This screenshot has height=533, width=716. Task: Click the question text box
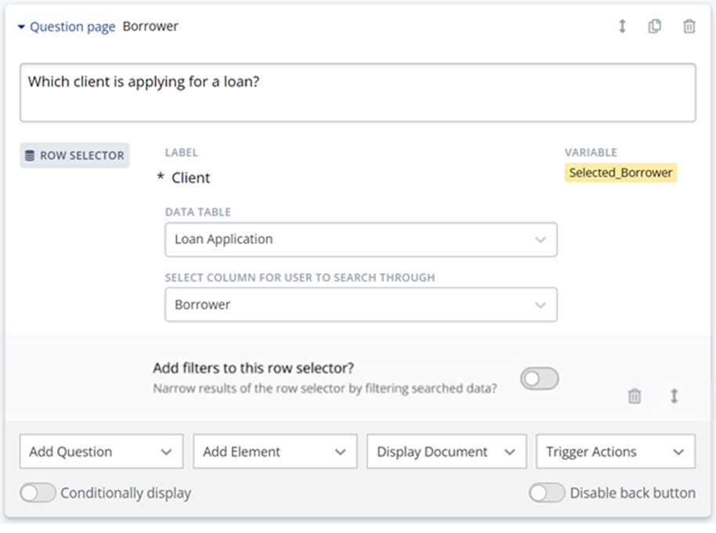tap(357, 92)
